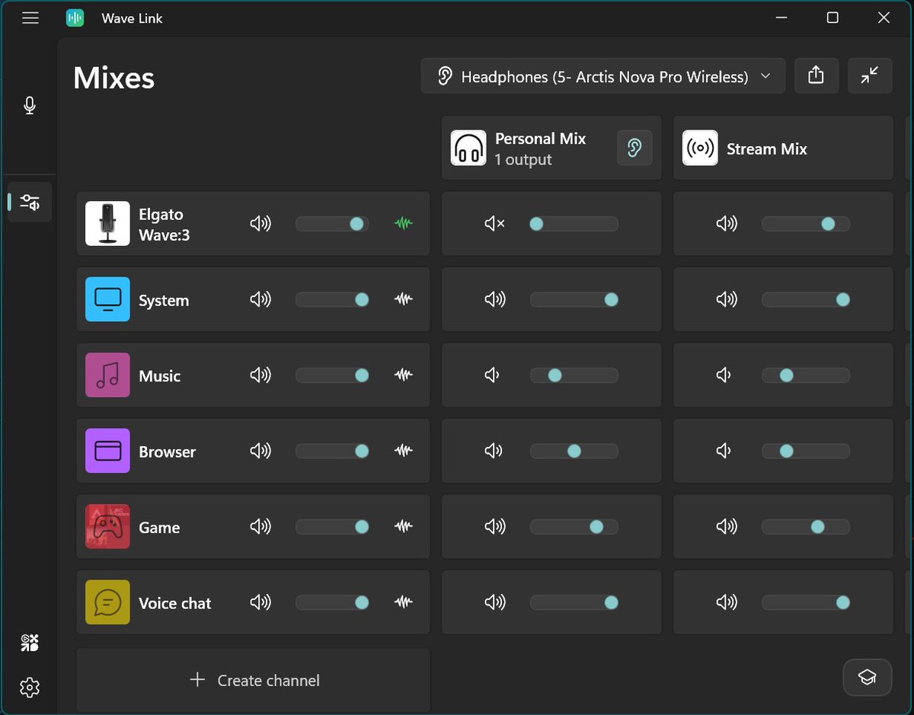
Task: Click the Browser channel icon
Action: [x=107, y=451]
